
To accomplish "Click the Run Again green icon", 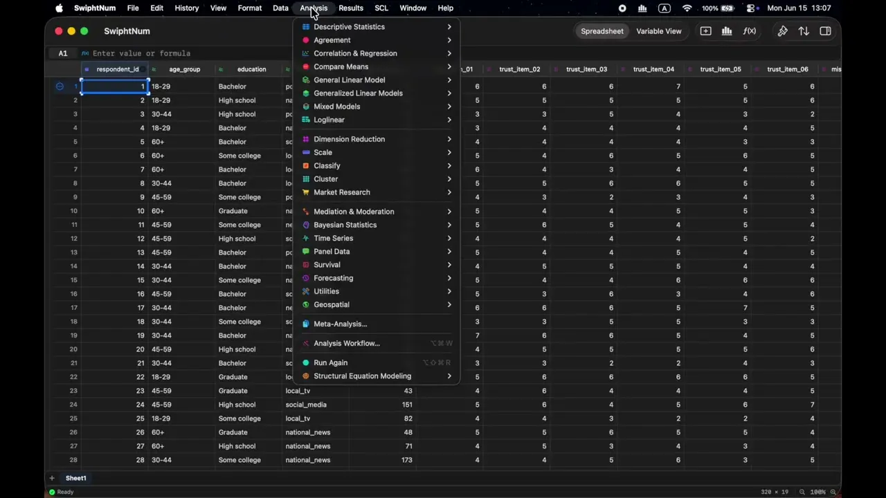I will pos(306,362).
